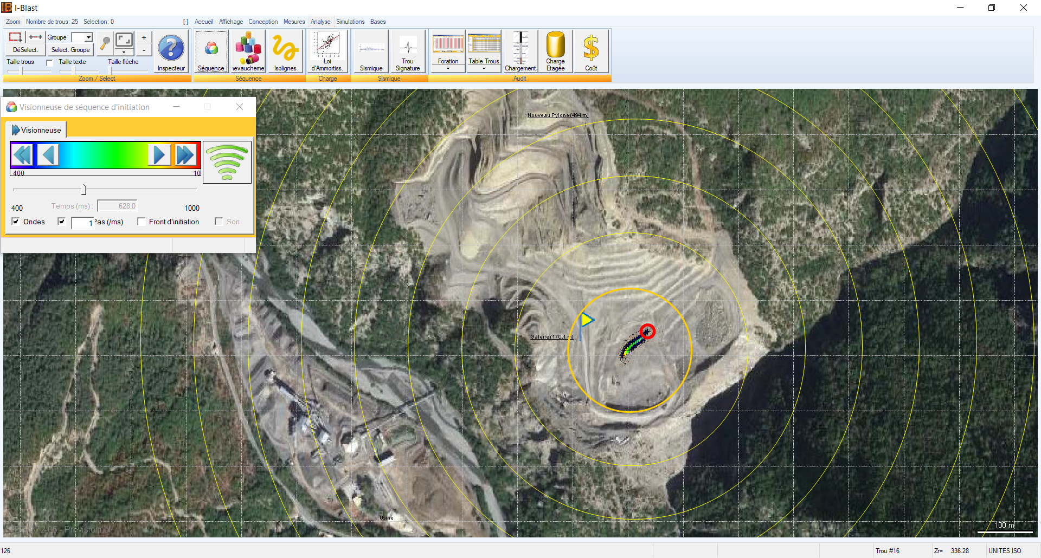Expand the zoom extents dropdown arrow
Image resolution: width=1041 pixels, height=558 pixels.
124,53
